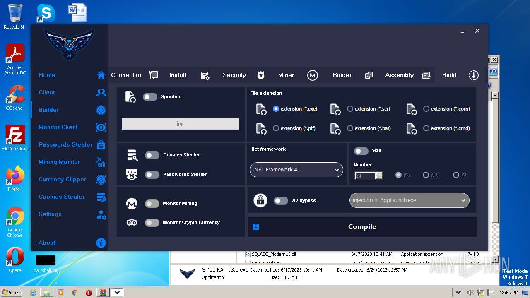The width and height of the screenshot is (530, 298).
Task: Select SQLABC_ModernUI.dll file in Explorer window
Action: 274,254
